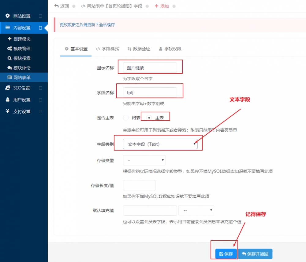
Task: Click the cogs icon next to 模块管理
Action: pos(9,49)
